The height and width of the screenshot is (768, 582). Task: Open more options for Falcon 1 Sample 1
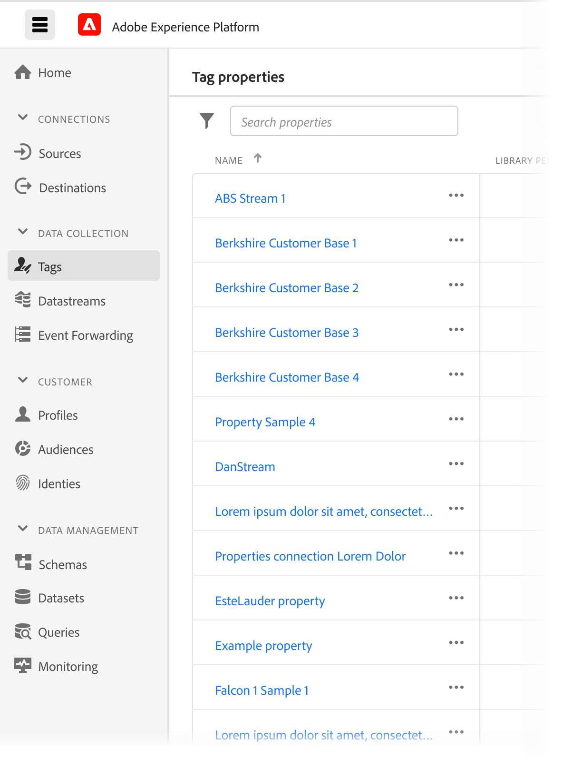click(x=456, y=688)
